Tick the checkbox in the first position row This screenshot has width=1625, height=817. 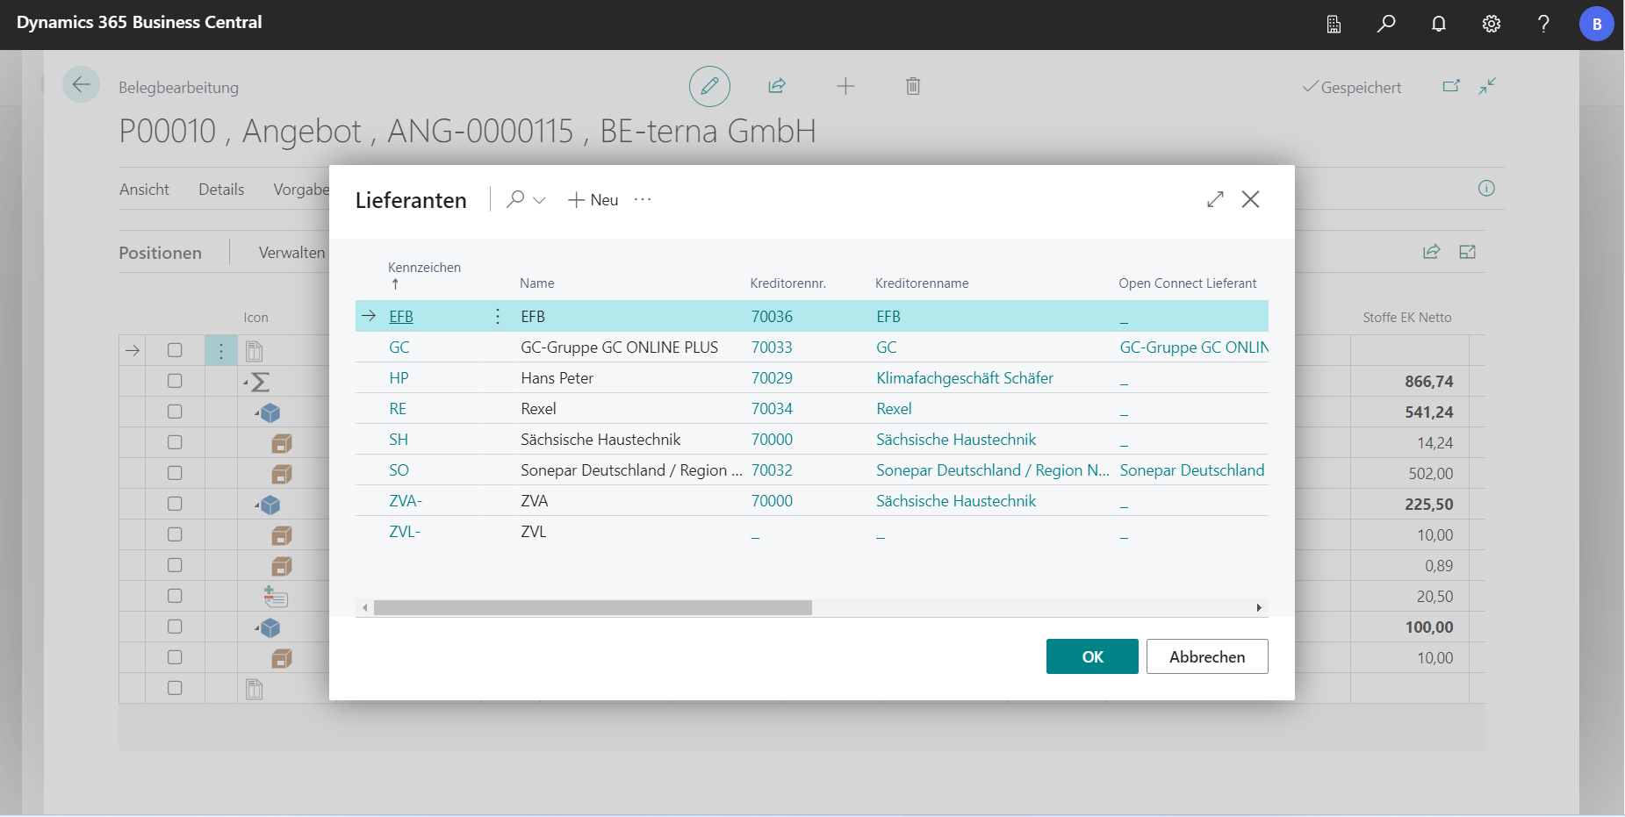[x=175, y=351]
